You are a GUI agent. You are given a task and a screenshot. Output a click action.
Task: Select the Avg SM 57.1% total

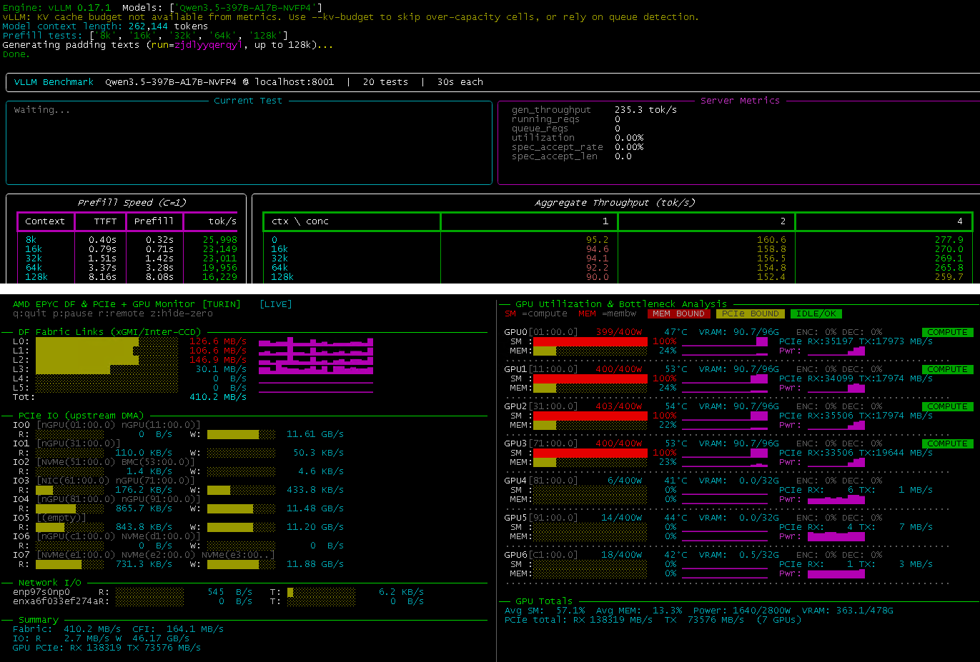click(544, 611)
